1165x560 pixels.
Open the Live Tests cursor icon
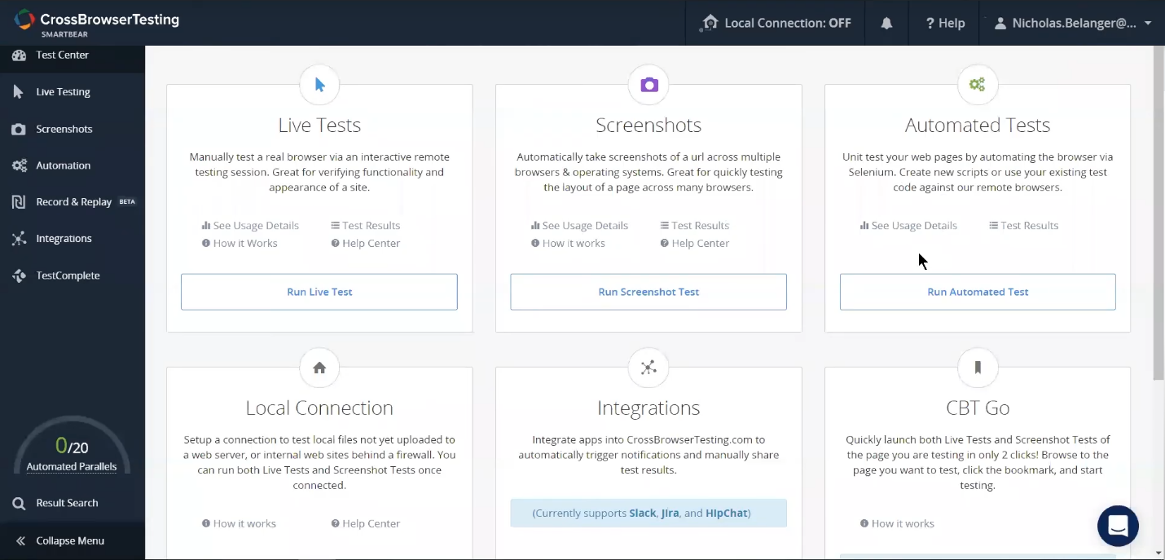(319, 85)
